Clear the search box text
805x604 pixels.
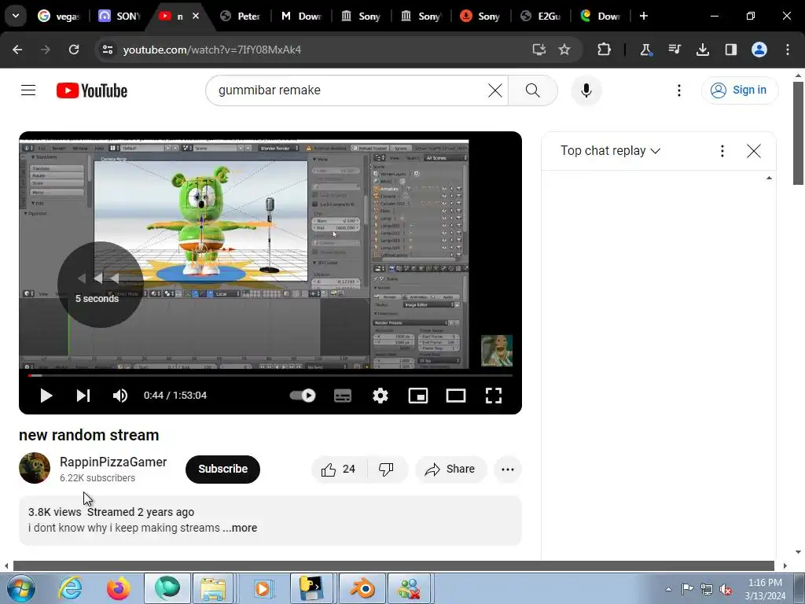tap(495, 90)
